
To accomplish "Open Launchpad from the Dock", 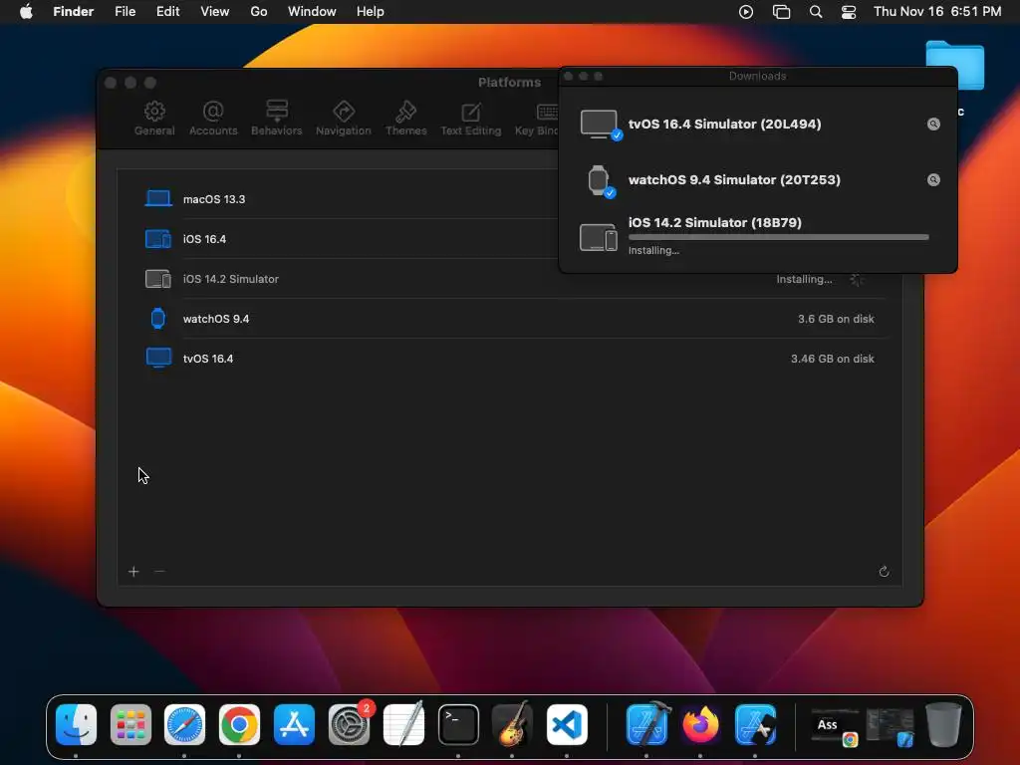I will pos(130,724).
